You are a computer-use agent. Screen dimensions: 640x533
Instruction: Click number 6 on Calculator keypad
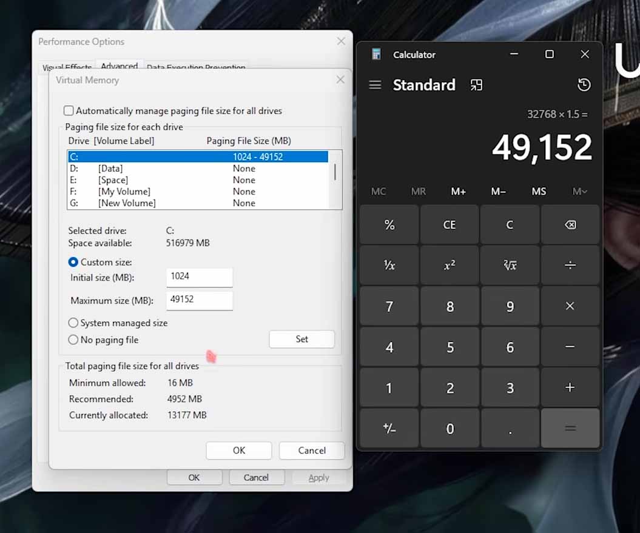(510, 347)
